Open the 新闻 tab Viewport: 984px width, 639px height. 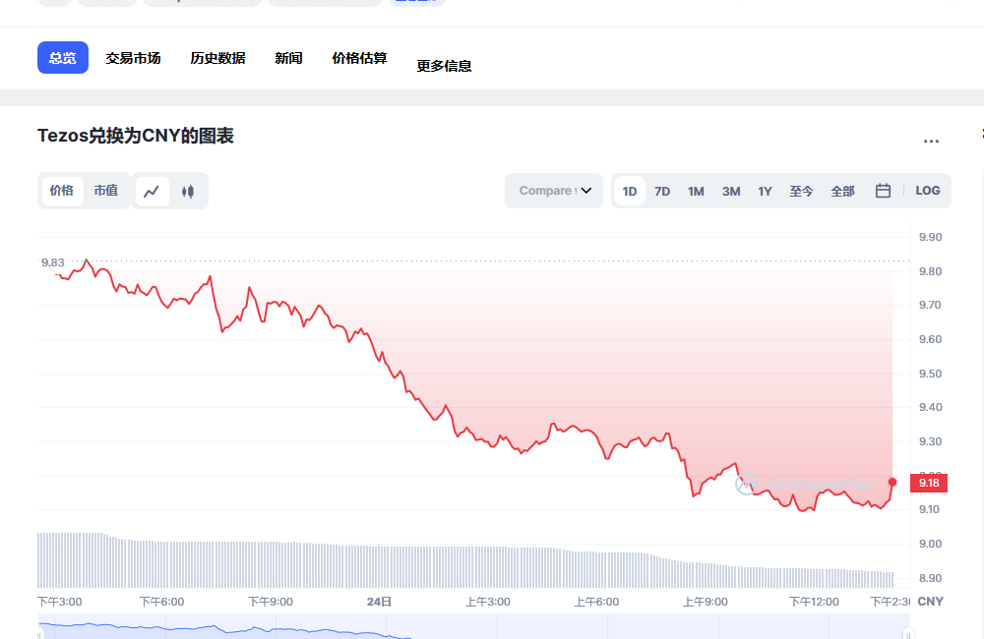coord(288,58)
